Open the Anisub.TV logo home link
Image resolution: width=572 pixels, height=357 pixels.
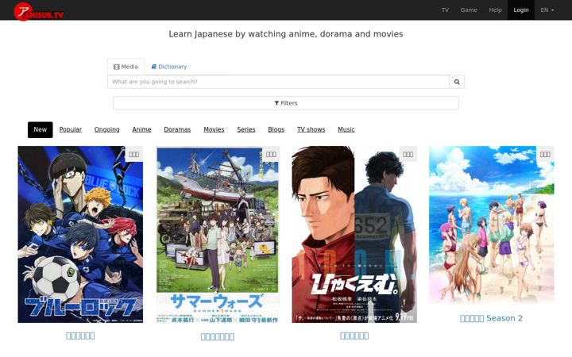(39, 12)
